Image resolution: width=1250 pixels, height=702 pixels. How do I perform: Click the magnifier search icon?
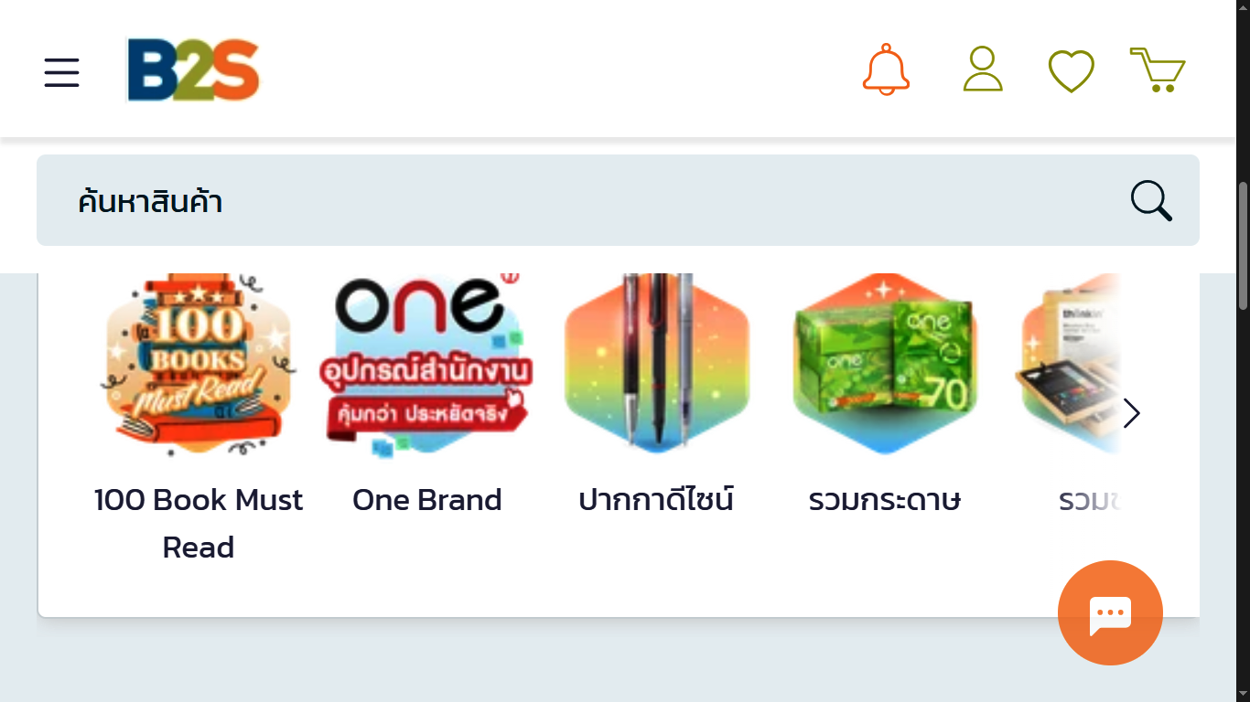click(1150, 201)
